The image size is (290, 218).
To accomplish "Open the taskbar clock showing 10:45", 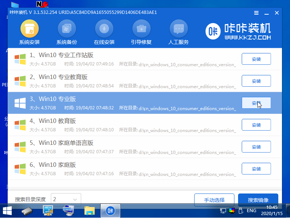I will tap(272, 210).
